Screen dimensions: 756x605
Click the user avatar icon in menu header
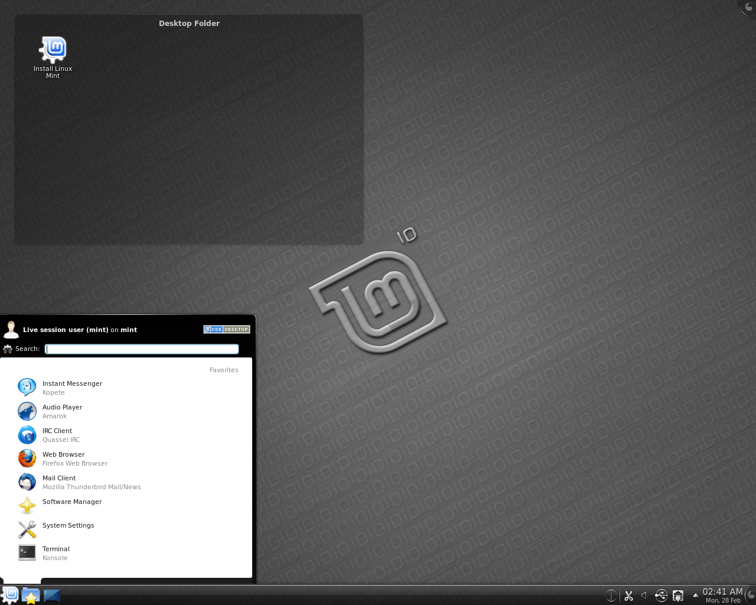(x=11, y=330)
